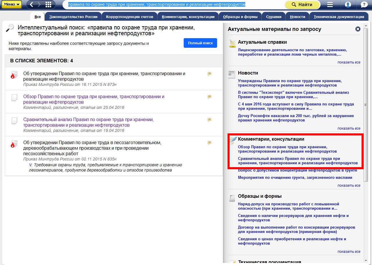Image resolution: width=372 pixels, height=265 pixels.
Task: Click the Найти search button
Action: (302, 5)
